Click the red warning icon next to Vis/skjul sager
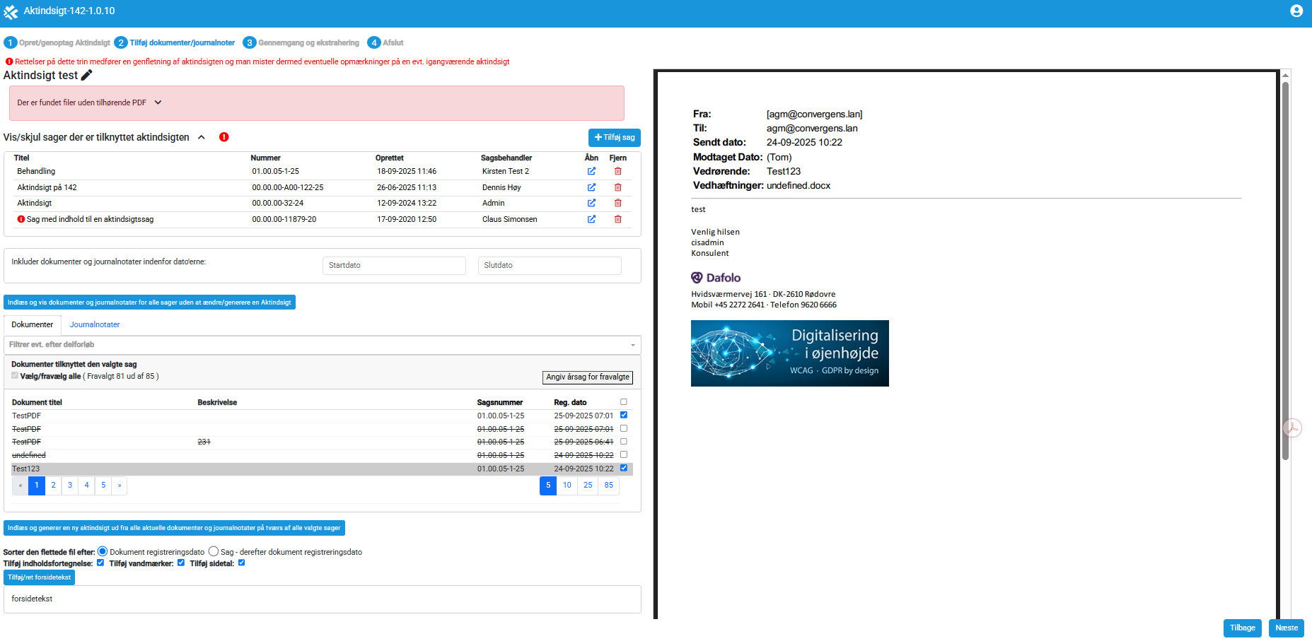 coord(224,137)
